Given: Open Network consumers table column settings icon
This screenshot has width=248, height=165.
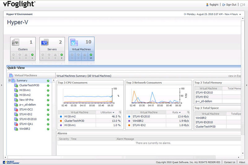Looking at the screenshot, I should pos(188,112).
